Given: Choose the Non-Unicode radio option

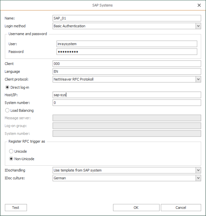Looking at the screenshot, I should click(11, 159).
